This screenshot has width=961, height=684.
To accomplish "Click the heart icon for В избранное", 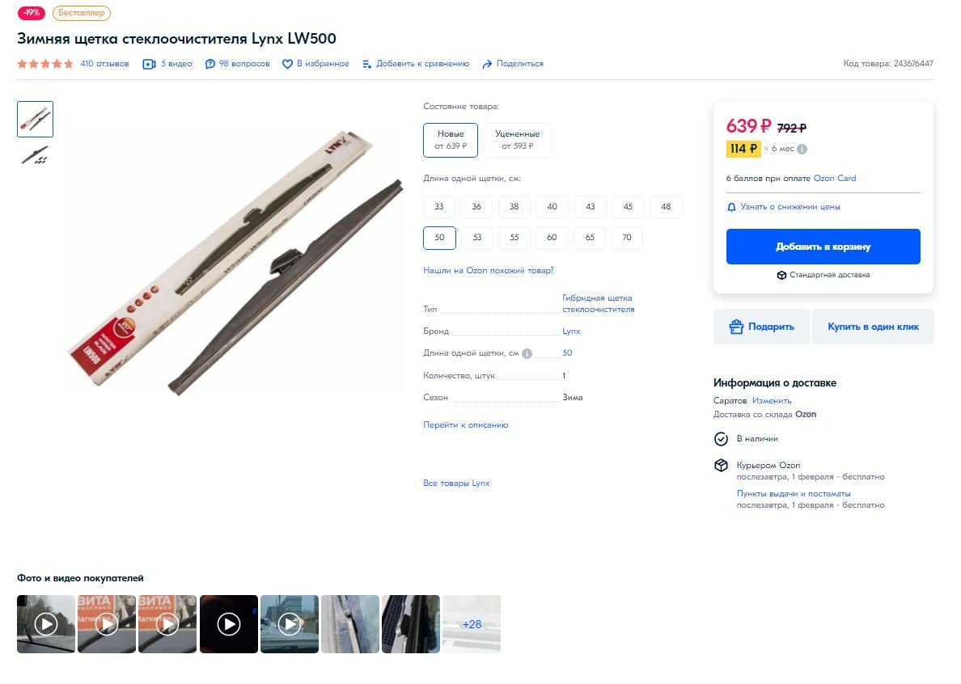I will pyautogui.click(x=287, y=64).
